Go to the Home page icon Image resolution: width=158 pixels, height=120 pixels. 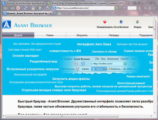click(33, 8)
